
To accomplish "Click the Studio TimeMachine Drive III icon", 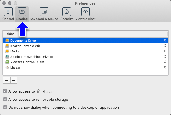I will pos(7,57).
